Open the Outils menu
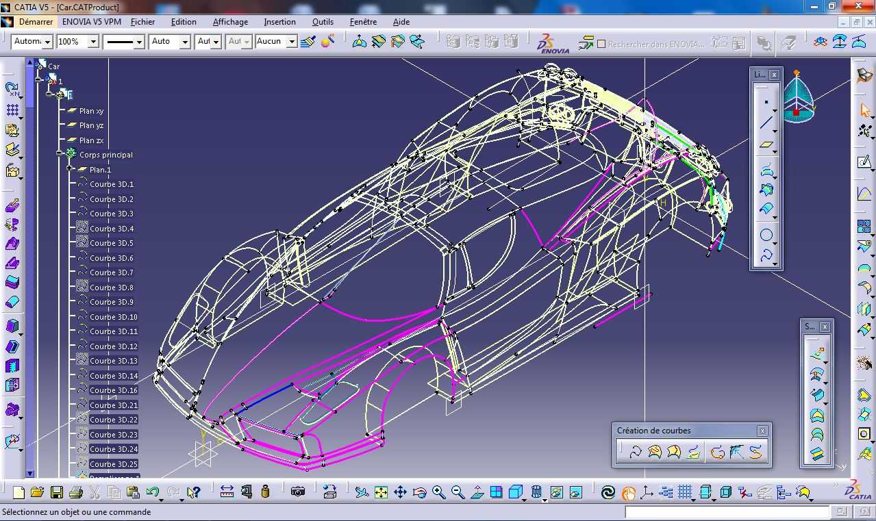 click(323, 22)
